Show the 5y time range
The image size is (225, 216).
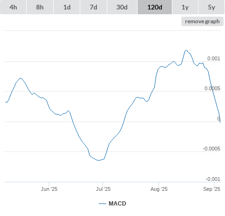coord(211,7)
